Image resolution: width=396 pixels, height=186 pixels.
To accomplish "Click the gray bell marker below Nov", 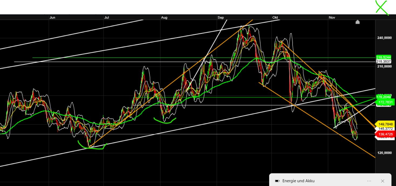I will tap(357, 22).
